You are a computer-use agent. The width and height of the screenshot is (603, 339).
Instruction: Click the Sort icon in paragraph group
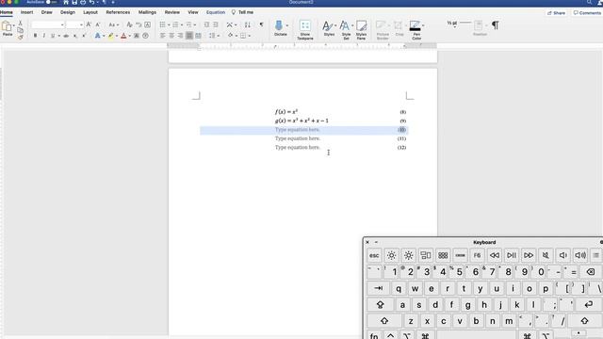click(x=247, y=24)
